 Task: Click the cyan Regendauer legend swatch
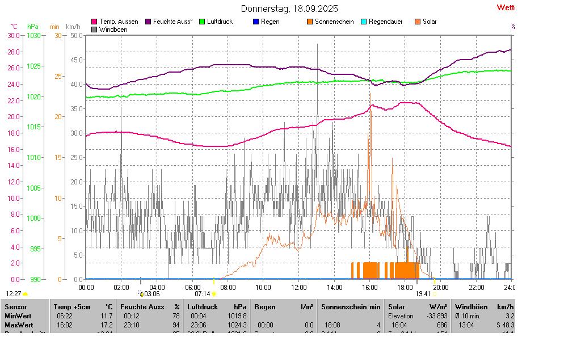click(x=364, y=22)
